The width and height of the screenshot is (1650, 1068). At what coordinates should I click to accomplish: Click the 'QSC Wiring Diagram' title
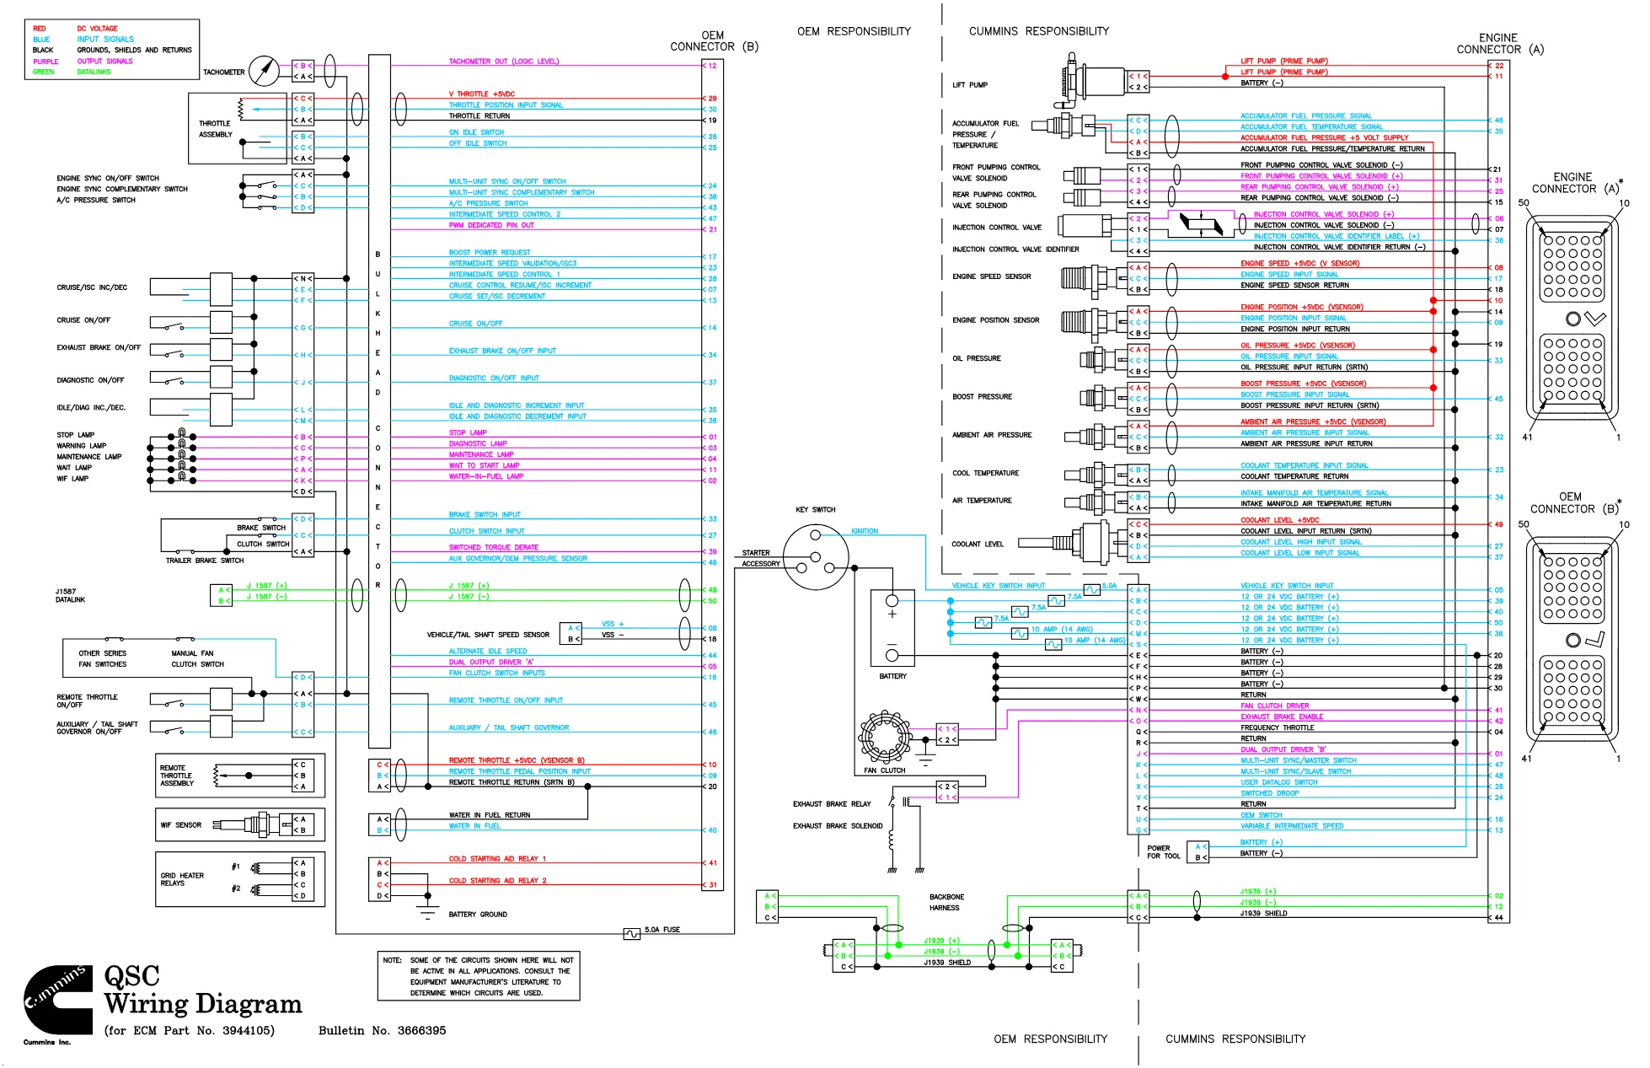tap(202, 990)
